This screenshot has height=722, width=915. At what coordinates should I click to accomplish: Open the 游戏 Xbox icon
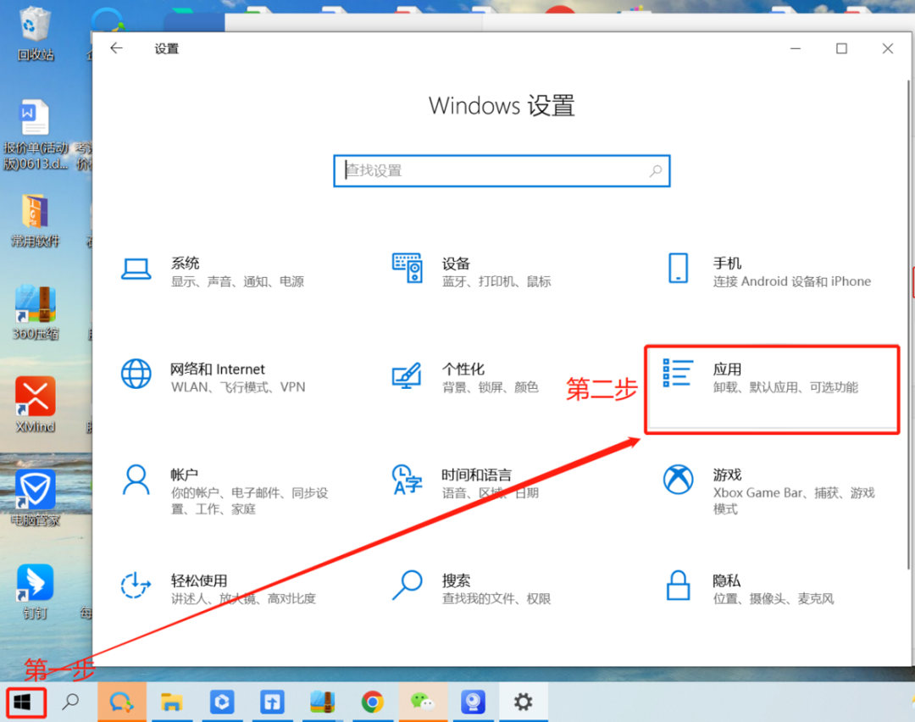678,480
